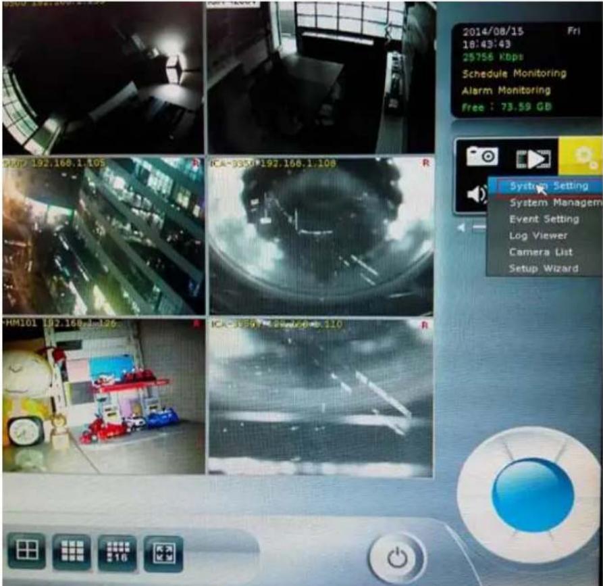This screenshot has height=586, width=603.
Task: Select the 192.168.1.105 camera feed
Action: click(x=103, y=236)
